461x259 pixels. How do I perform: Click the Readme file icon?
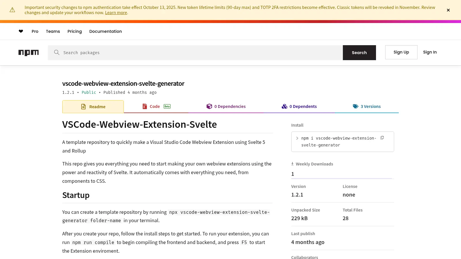pyautogui.click(x=84, y=107)
